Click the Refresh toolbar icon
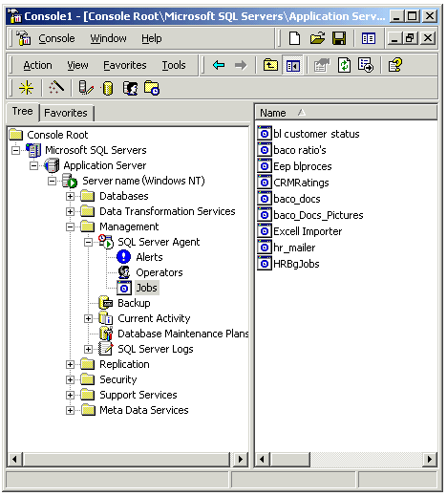This screenshot has height=496, width=447. coord(344,65)
